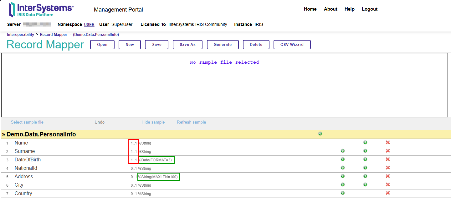Screen dimensions: 451x201
Task: Open the Help menu item
Action: (349, 9)
